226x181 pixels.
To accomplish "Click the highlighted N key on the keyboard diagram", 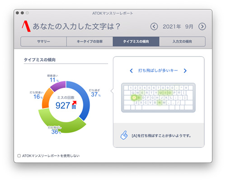I will [x=160, y=102].
